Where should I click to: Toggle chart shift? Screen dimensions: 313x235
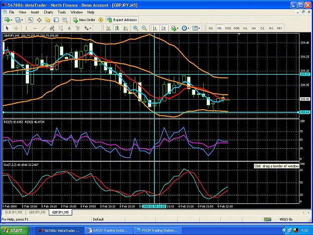pos(163,28)
